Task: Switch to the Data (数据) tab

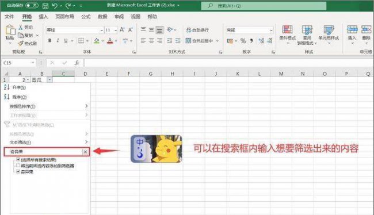Action: [102, 17]
